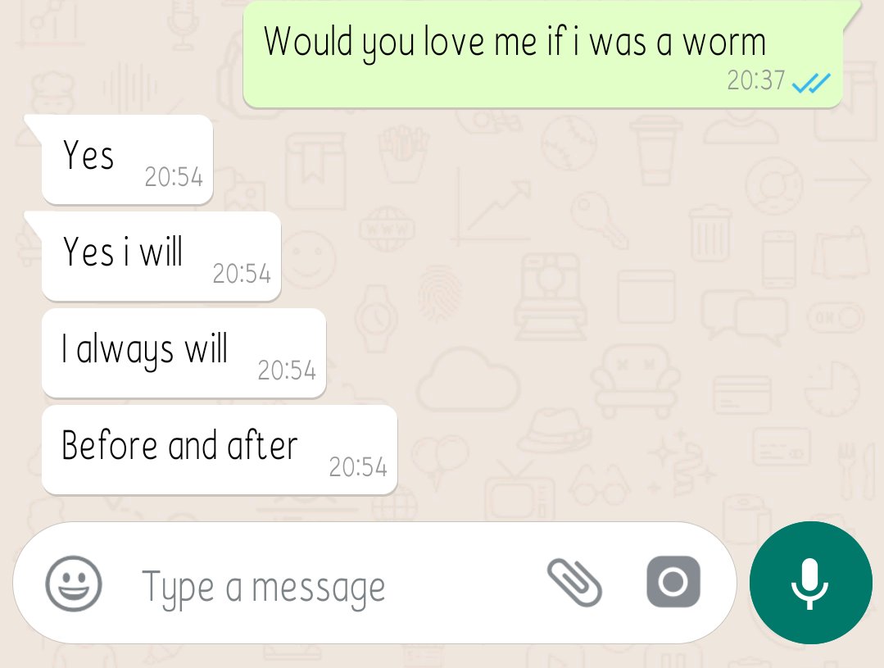Select the "I always will" message text
This screenshot has height=668, width=884.
tap(145, 349)
